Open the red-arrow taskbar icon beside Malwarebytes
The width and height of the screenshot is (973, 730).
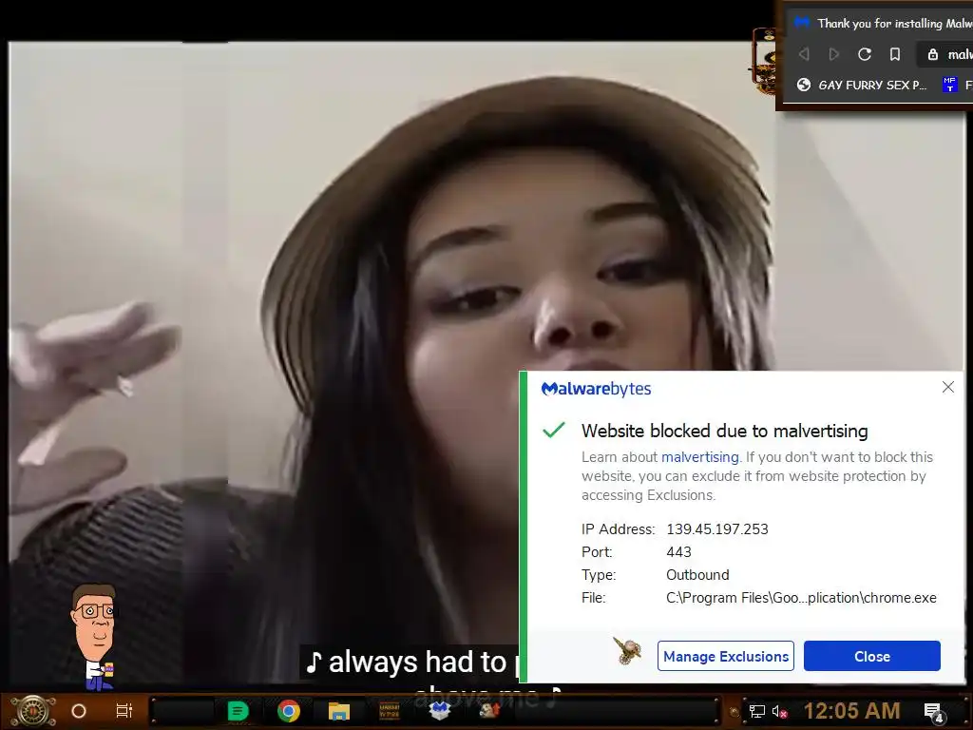[489, 709]
